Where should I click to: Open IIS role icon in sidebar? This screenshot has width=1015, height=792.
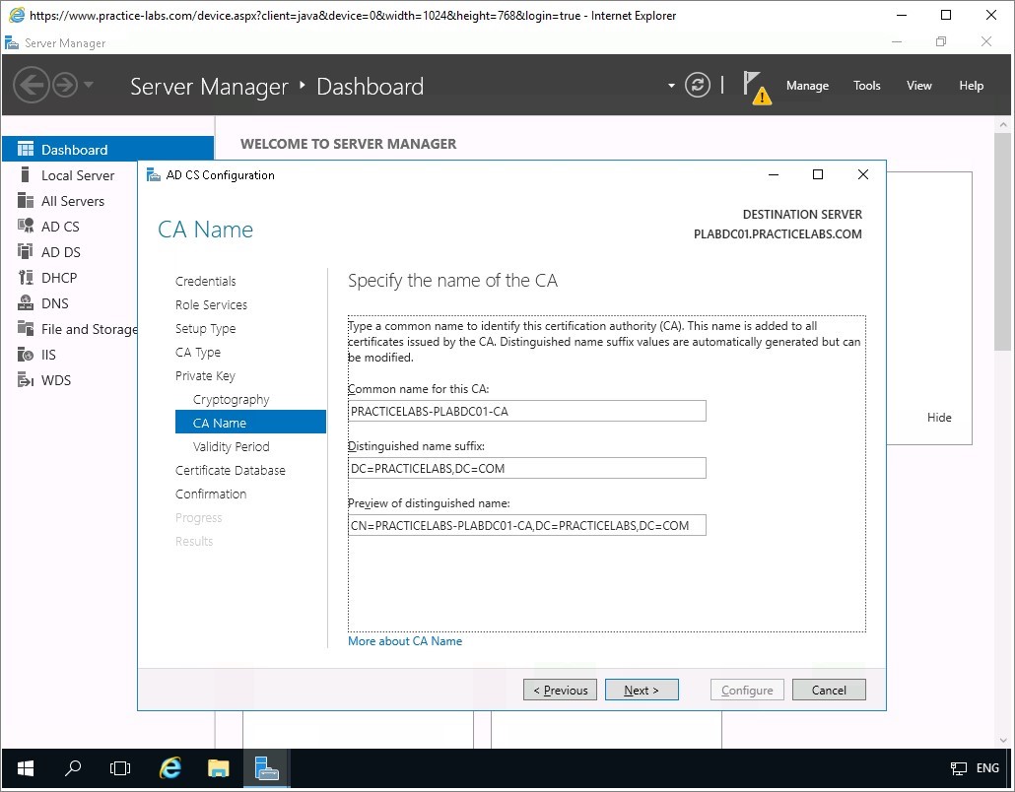(26, 354)
